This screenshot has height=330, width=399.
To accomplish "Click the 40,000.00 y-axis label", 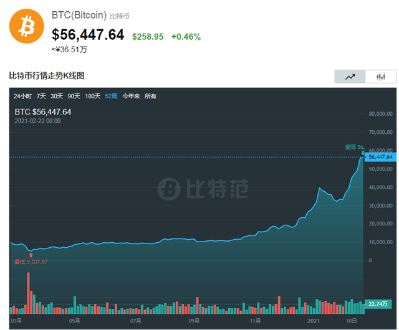I will [381, 187].
